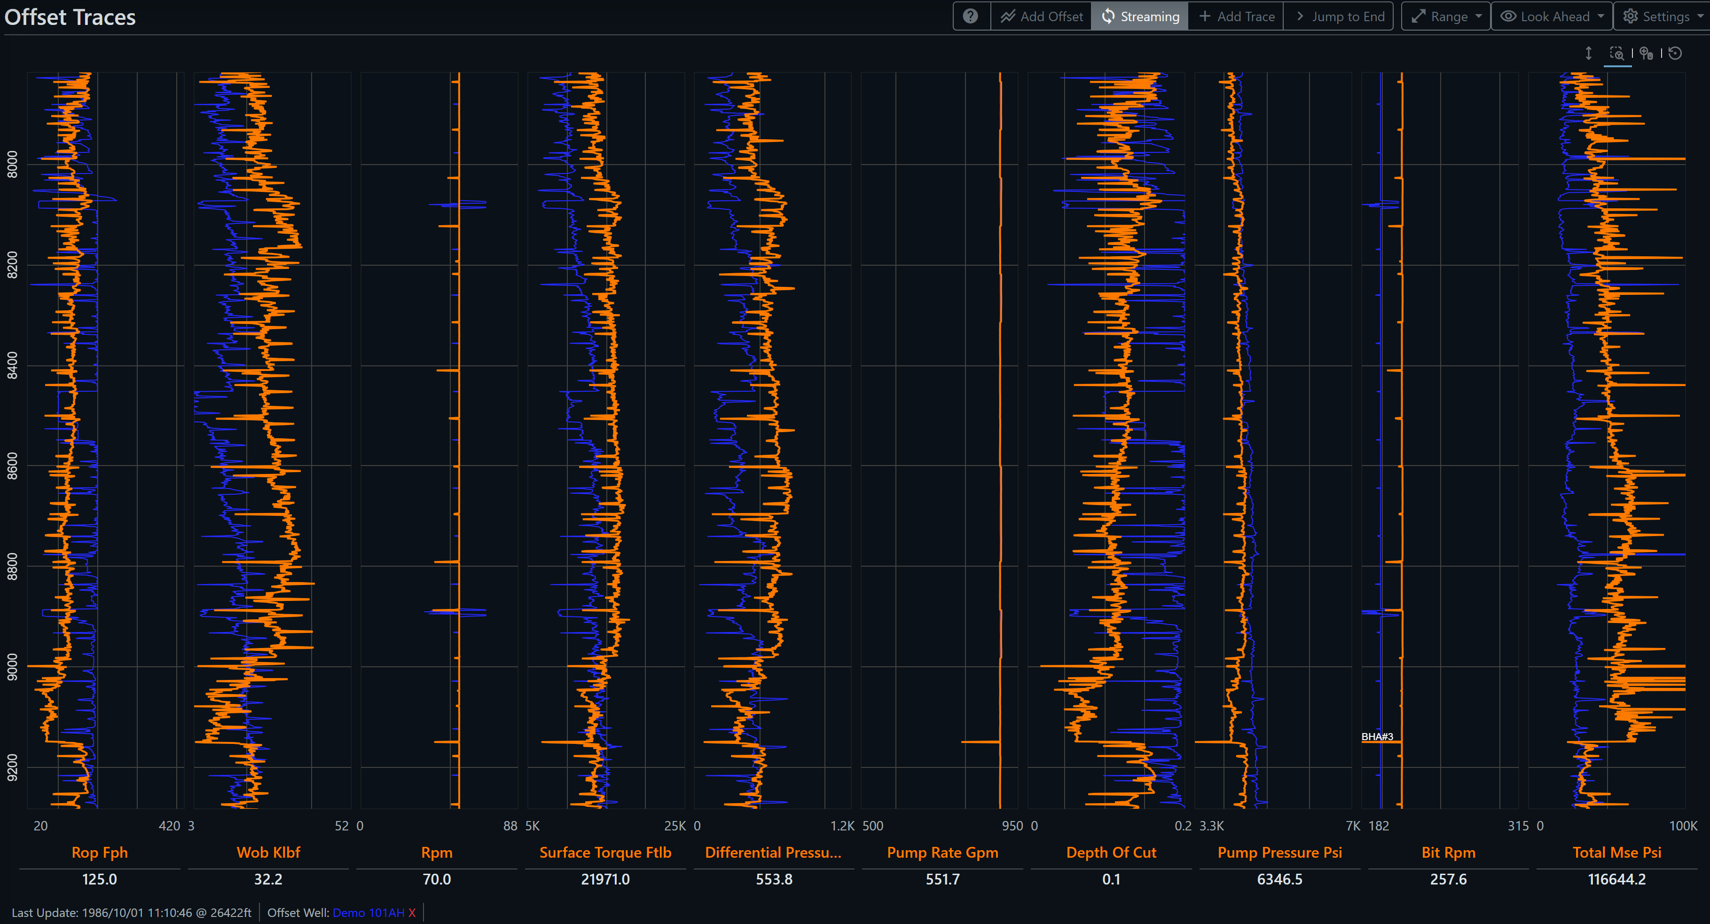Click the Total Mse scale maximum 100K
This screenshot has width=1710, height=924.
1683,826
